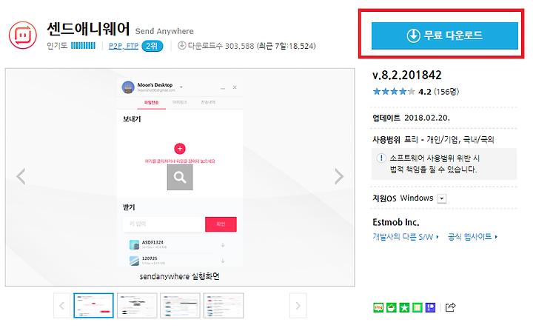This screenshot has height=328, width=533.
Task: Add to Naver bookmarks with star icon
Action: click(x=404, y=307)
